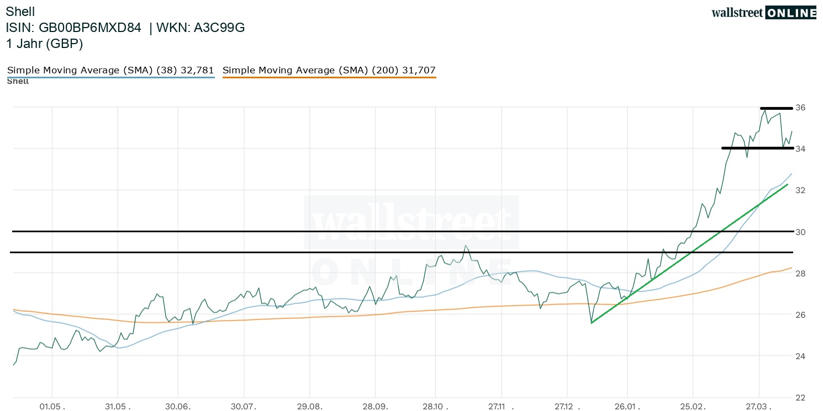Click the 1 Jahr (GBP) period label
823x411 pixels.
click(44, 44)
